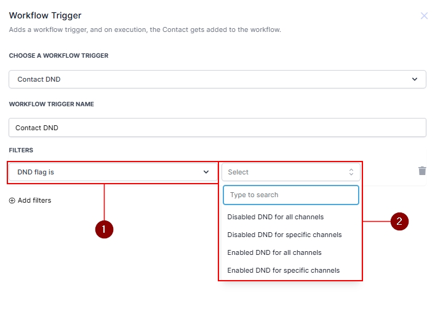Click the plus icon beside Add filters
The image size is (435, 312).
click(x=12, y=200)
